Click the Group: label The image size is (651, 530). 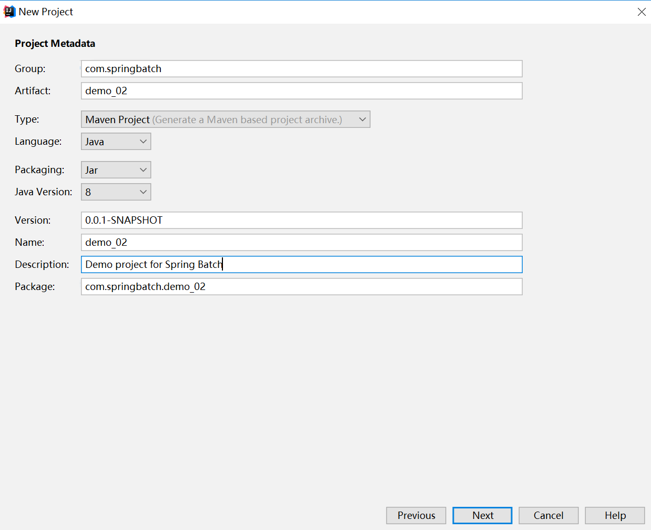30,69
